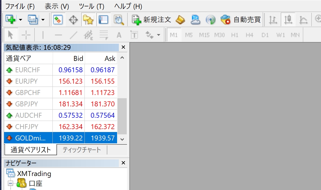Select the GBPCHF row

tap(61, 93)
